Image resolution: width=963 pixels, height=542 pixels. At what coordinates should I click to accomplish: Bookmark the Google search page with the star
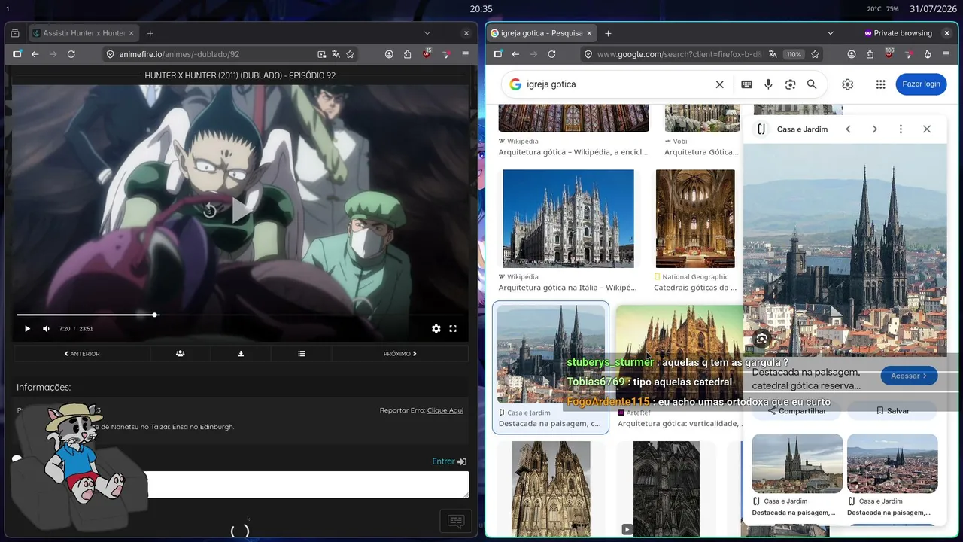pos(815,54)
